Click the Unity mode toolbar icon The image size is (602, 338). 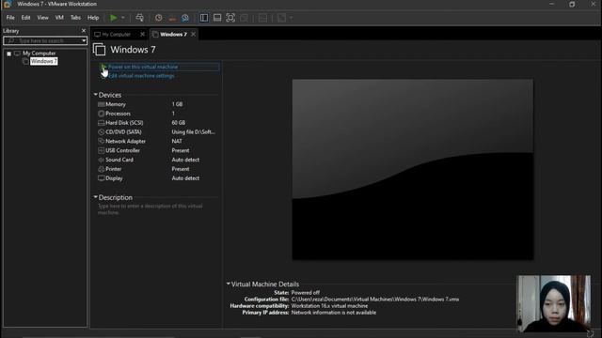tap(244, 18)
